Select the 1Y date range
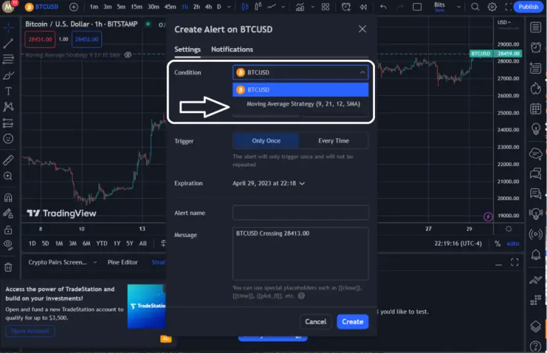 pos(117,244)
